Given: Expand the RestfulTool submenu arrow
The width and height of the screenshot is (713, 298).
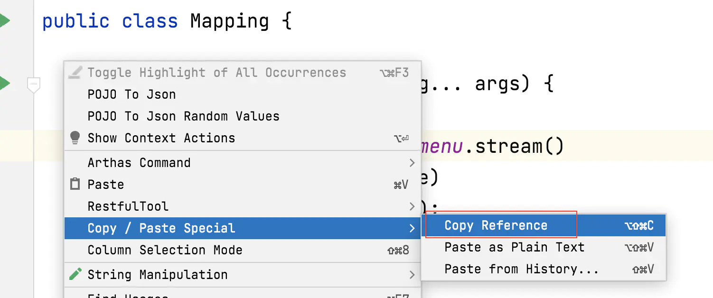Looking at the screenshot, I should click(x=412, y=206).
